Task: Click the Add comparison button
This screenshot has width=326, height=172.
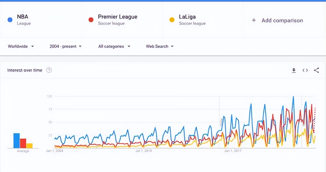Action: click(282, 21)
